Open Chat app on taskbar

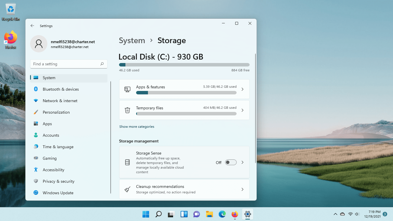click(x=197, y=214)
